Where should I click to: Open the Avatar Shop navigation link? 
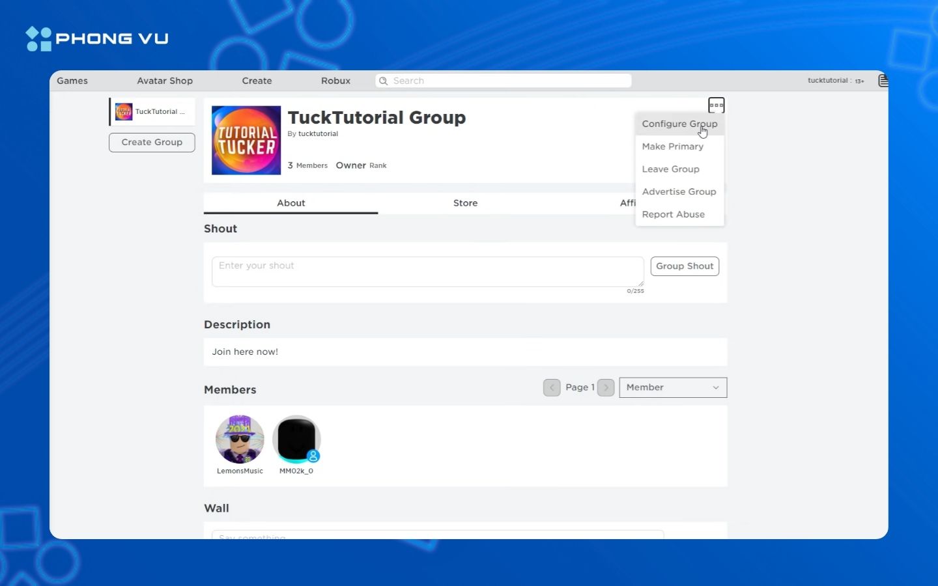(x=165, y=81)
